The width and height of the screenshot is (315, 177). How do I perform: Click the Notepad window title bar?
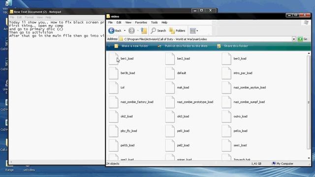[x=100, y=12]
